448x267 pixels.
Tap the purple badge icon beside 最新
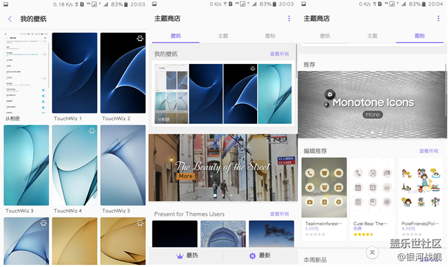coord(252,256)
